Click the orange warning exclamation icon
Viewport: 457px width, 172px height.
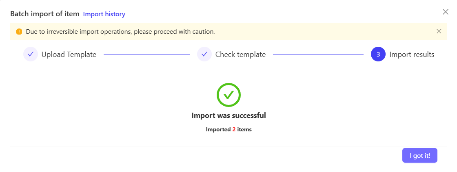coord(19,32)
